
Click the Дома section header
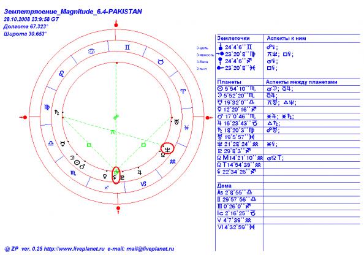coord(224,186)
